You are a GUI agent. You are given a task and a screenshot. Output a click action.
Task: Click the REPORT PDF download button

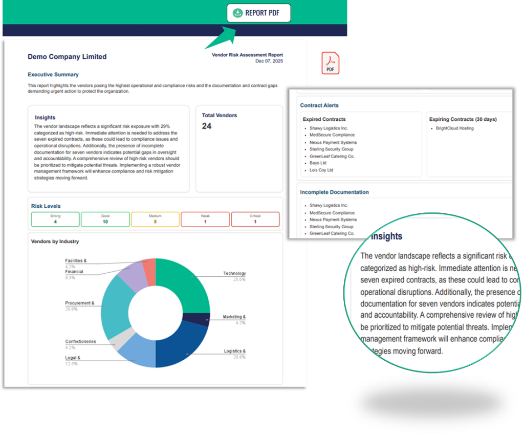[258, 13]
